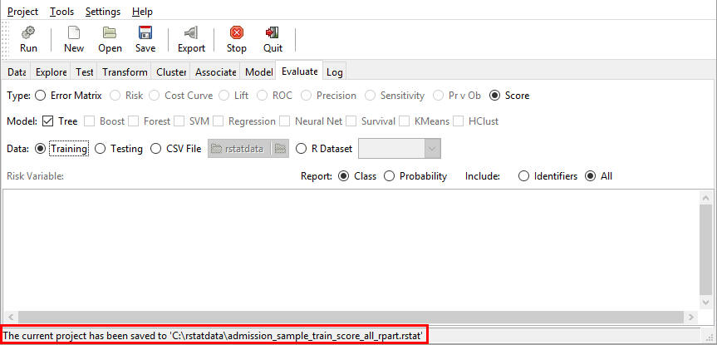Open the Settings menu
Image resolution: width=717 pixels, height=345 pixels.
click(103, 12)
